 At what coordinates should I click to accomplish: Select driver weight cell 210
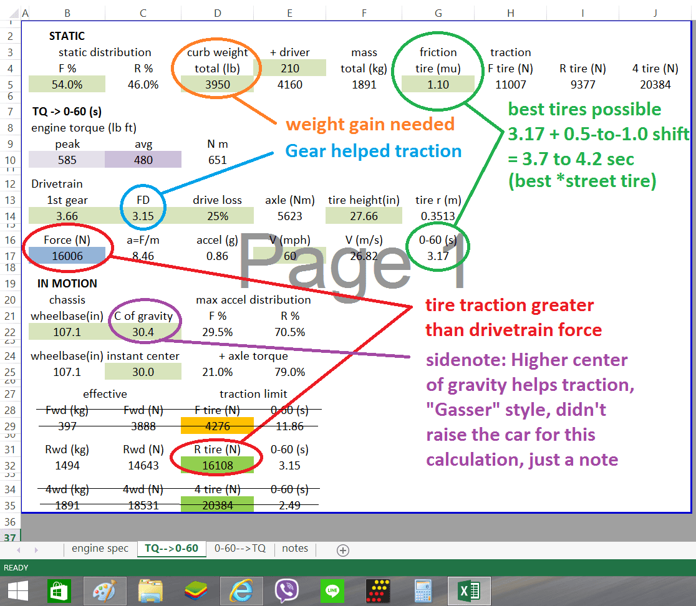point(290,69)
